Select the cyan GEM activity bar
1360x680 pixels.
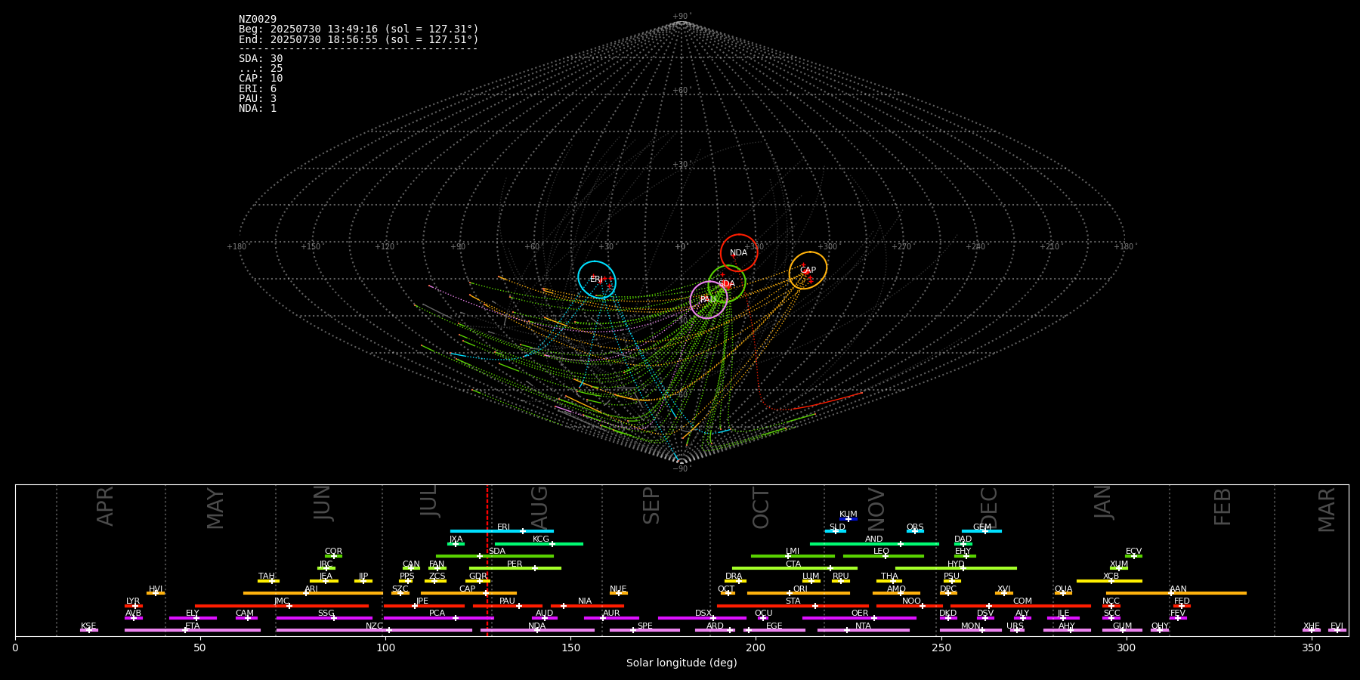pos(981,531)
